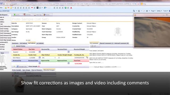
Task: Open the Safety menu dropdown
Action: tap(159, 11)
